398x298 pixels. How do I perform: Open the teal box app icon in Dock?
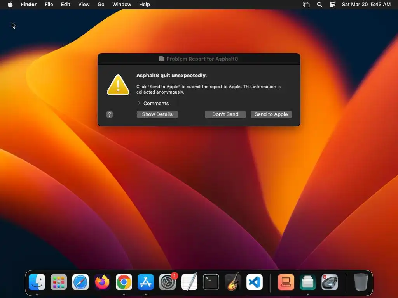point(308,282)
